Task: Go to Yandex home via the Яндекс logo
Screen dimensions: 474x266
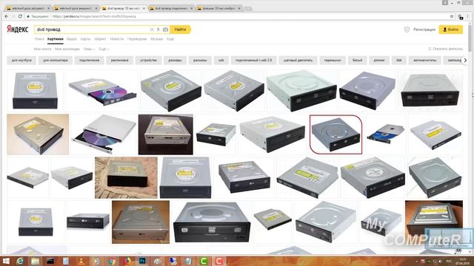Action: click(x=18, y=30)
